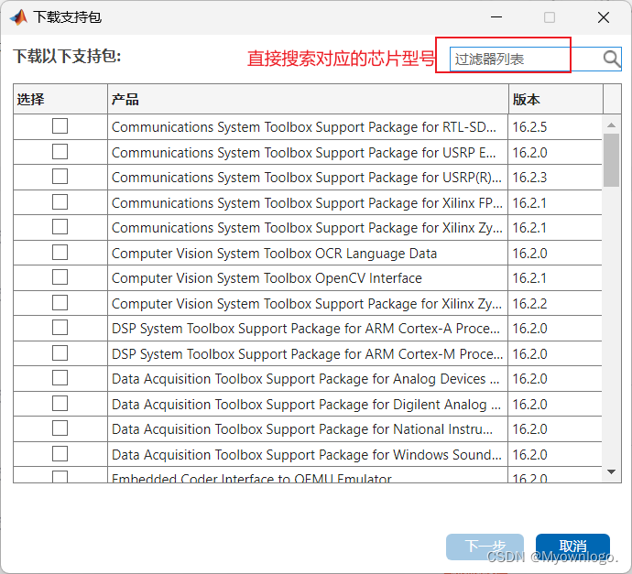Click scrollbar down arrow
The width and height of the screenshot is (632, 574).
point(611,471)
